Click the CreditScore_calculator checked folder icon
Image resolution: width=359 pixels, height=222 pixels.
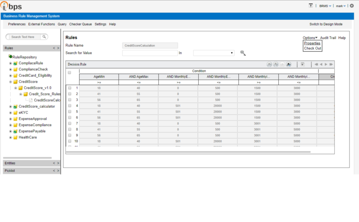pos(15,107)
